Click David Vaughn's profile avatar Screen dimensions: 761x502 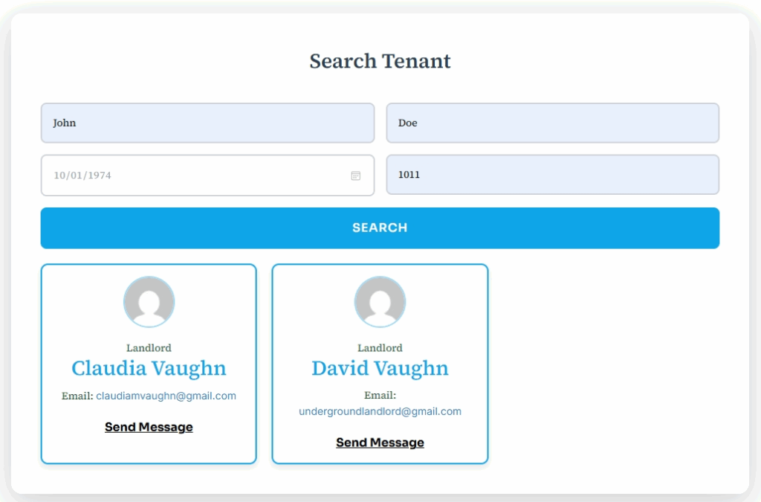pyautogui.click(x=380, y=302)
